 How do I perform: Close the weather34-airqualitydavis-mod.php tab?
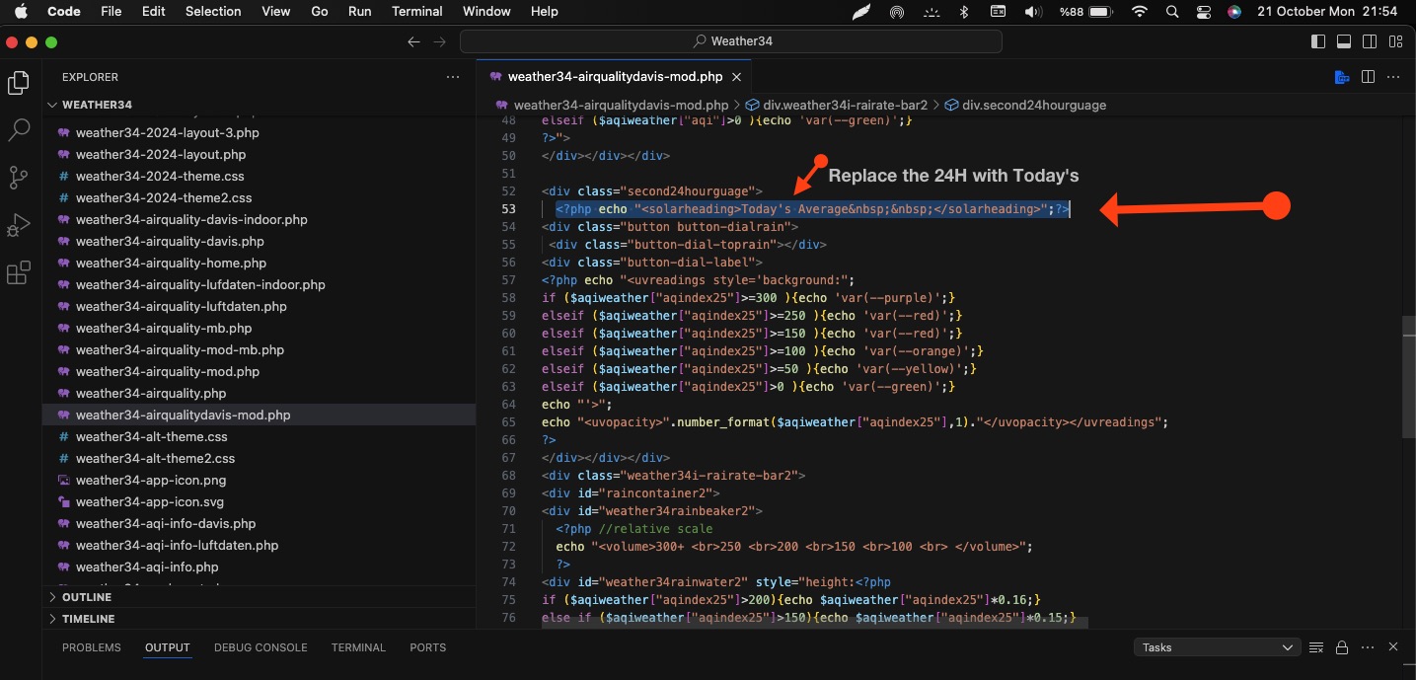pyautogui.click(x=737, y=77)
